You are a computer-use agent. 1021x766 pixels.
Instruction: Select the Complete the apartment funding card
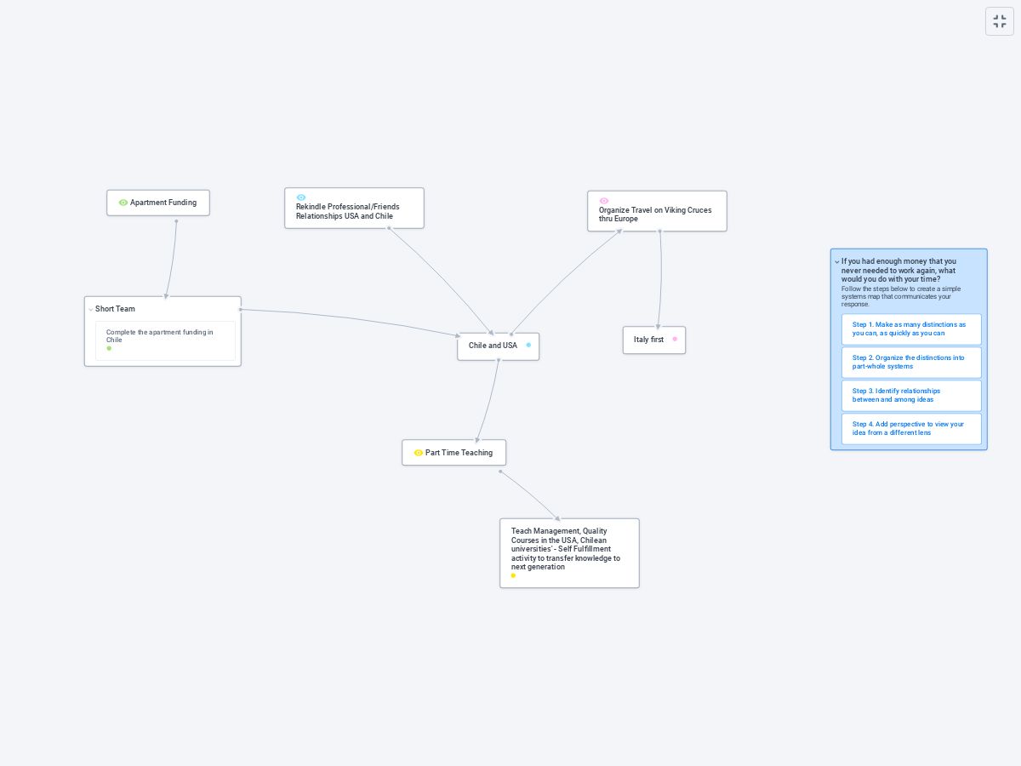tap(164, 336)
